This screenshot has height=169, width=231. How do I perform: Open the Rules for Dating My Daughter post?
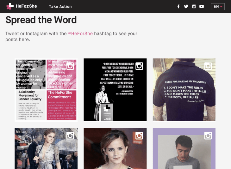tap(184, 90)
